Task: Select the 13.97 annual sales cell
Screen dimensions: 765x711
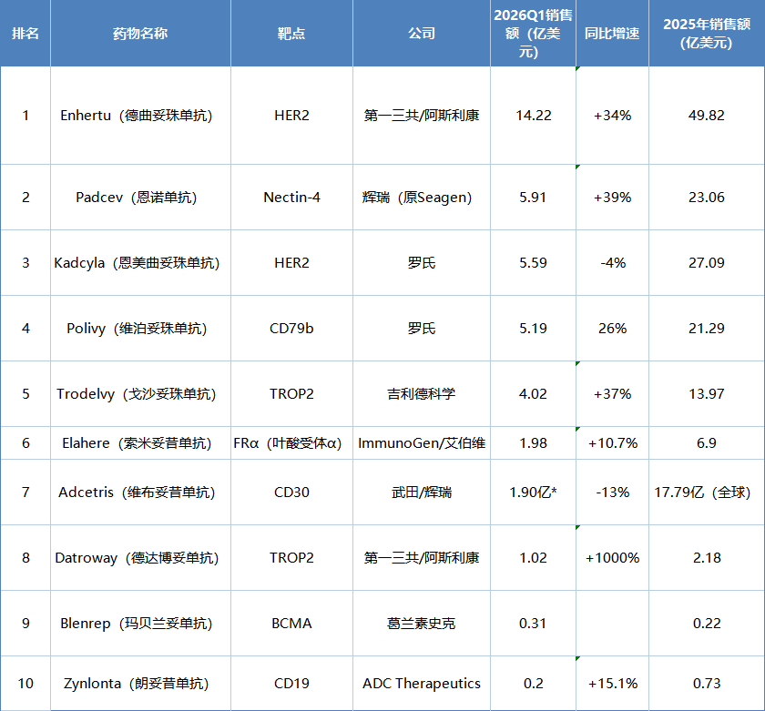Action: [x=707, y=394]
